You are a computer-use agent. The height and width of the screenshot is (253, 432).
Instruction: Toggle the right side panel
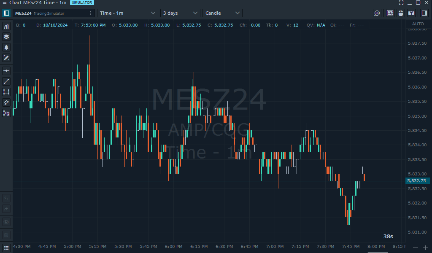[424, 13]
